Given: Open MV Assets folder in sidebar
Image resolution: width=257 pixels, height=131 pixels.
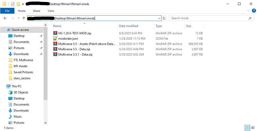Looking at the screenshot, I should click(x=18, y=66).
